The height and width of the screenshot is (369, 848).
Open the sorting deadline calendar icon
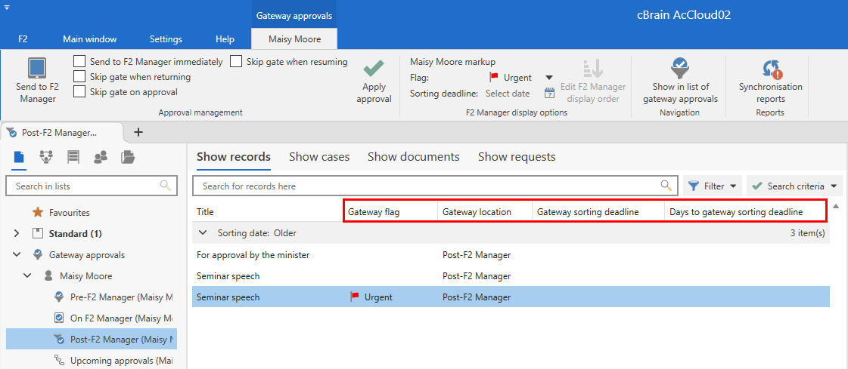(549, 94)
